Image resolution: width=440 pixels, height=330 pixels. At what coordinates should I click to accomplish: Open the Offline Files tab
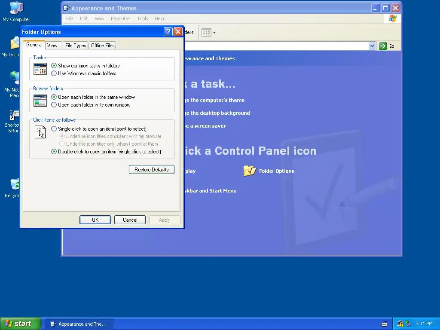point(103,46)
